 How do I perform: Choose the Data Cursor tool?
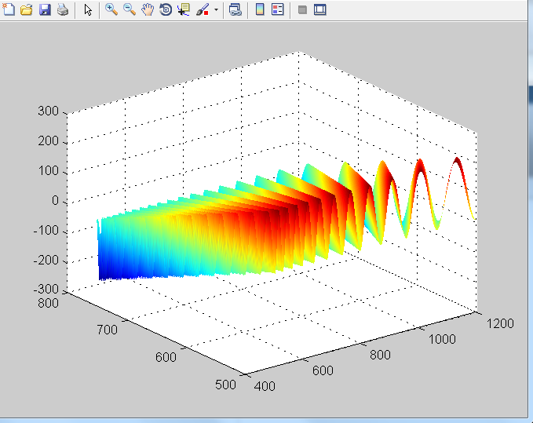click(x=184, y=10)
